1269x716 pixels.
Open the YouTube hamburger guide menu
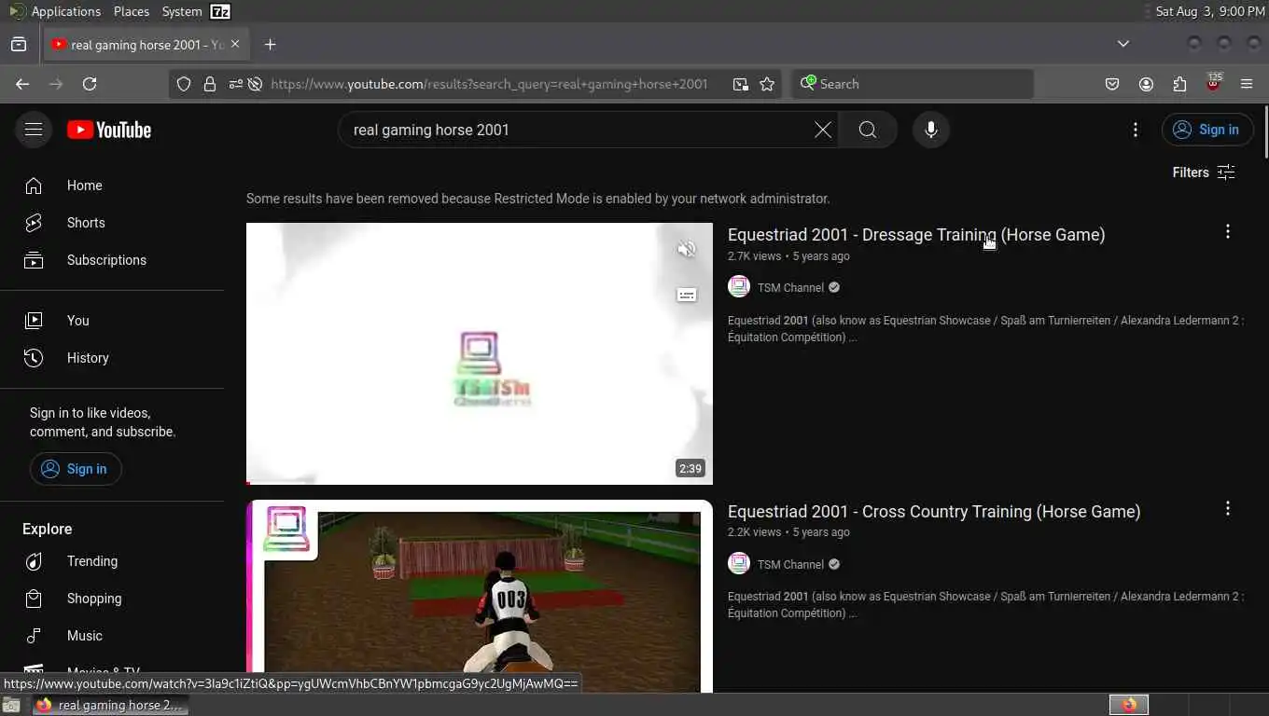[x=34, y=130]
